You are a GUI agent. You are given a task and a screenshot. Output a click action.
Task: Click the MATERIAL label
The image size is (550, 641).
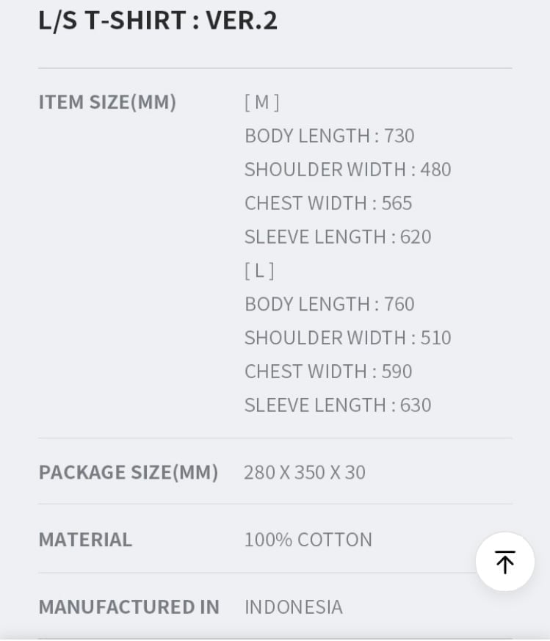pyautogui.click(x=85, y=540)
